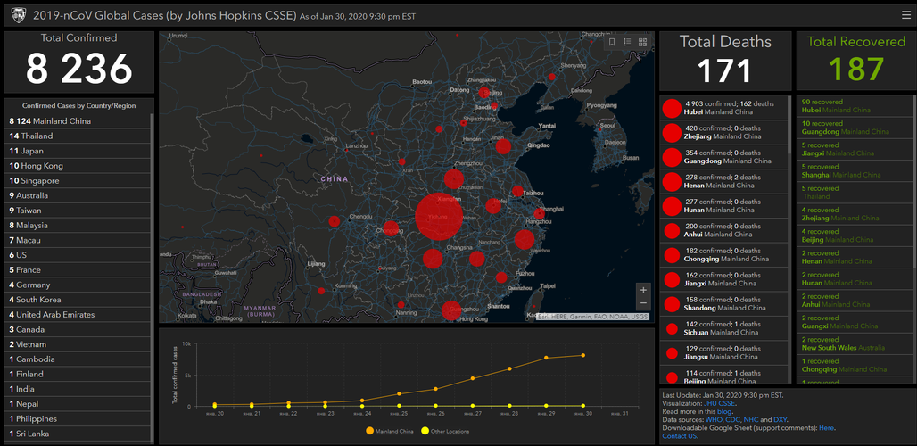Viewport: 917px width, 446px height.
Task: Open the Google Sheet 'Here' link
Action: click(x=826, y=427)
